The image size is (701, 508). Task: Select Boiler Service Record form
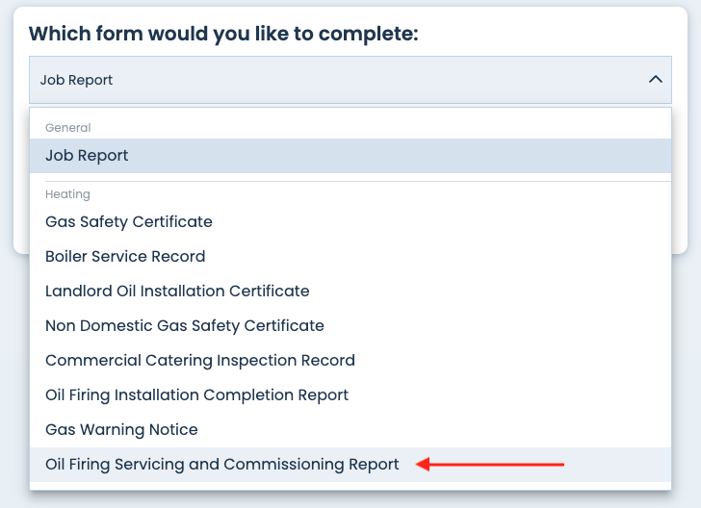click(125, 257)
